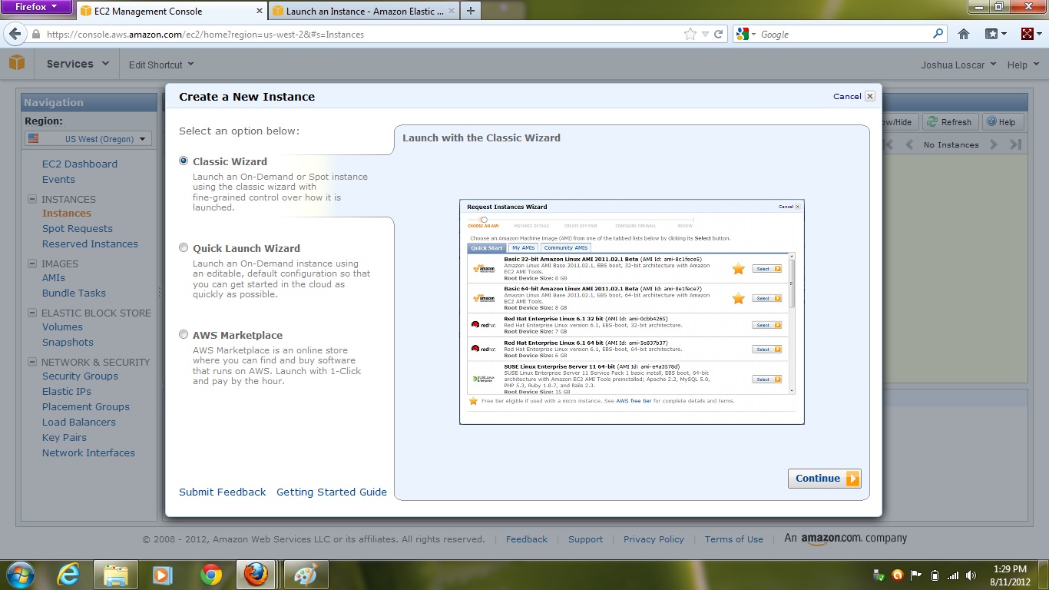The image size is (1049, 590).
Task: Reload the page using the refresh arrow
Action: coord(719,34)
